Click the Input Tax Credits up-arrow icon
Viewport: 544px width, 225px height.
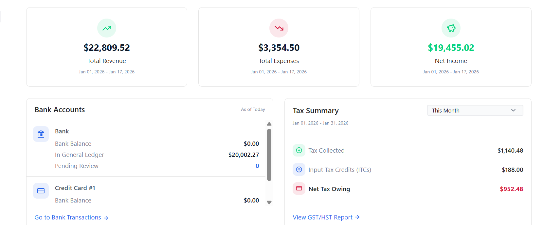(299, 170)
